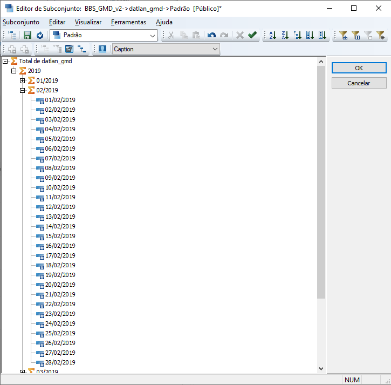391x385 pixels.
Task: Click the green checkmark Keep icon
Action: click(x=252, y=35)
